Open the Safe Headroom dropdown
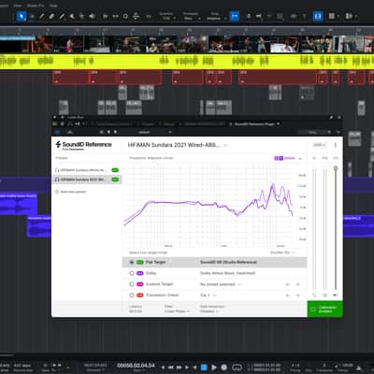 [x=209, y=311]
